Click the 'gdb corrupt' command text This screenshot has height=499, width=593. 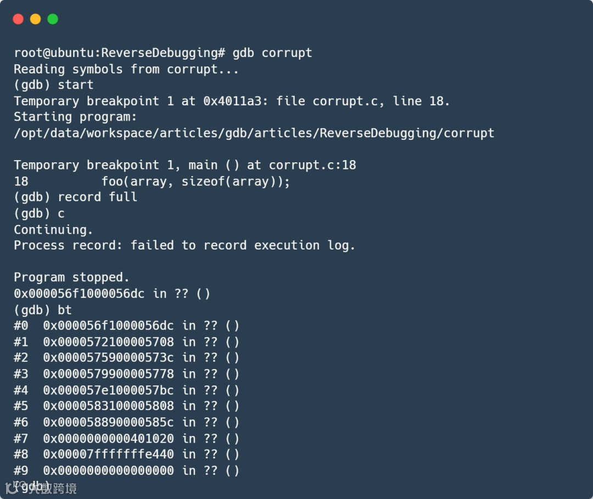[272, 53]
